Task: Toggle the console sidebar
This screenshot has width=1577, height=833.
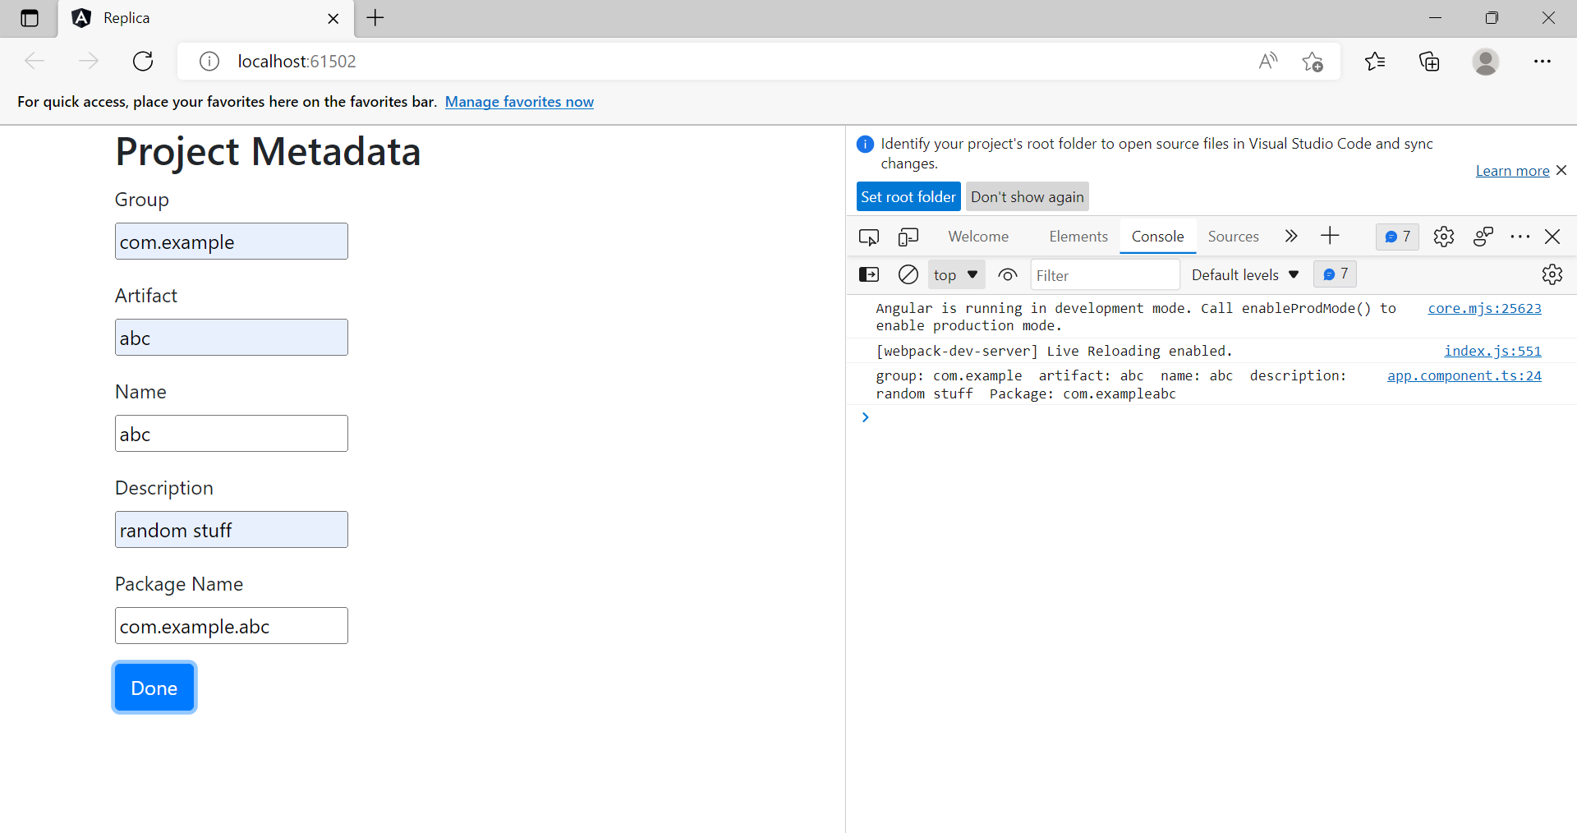Action: [x=869, y=274]
